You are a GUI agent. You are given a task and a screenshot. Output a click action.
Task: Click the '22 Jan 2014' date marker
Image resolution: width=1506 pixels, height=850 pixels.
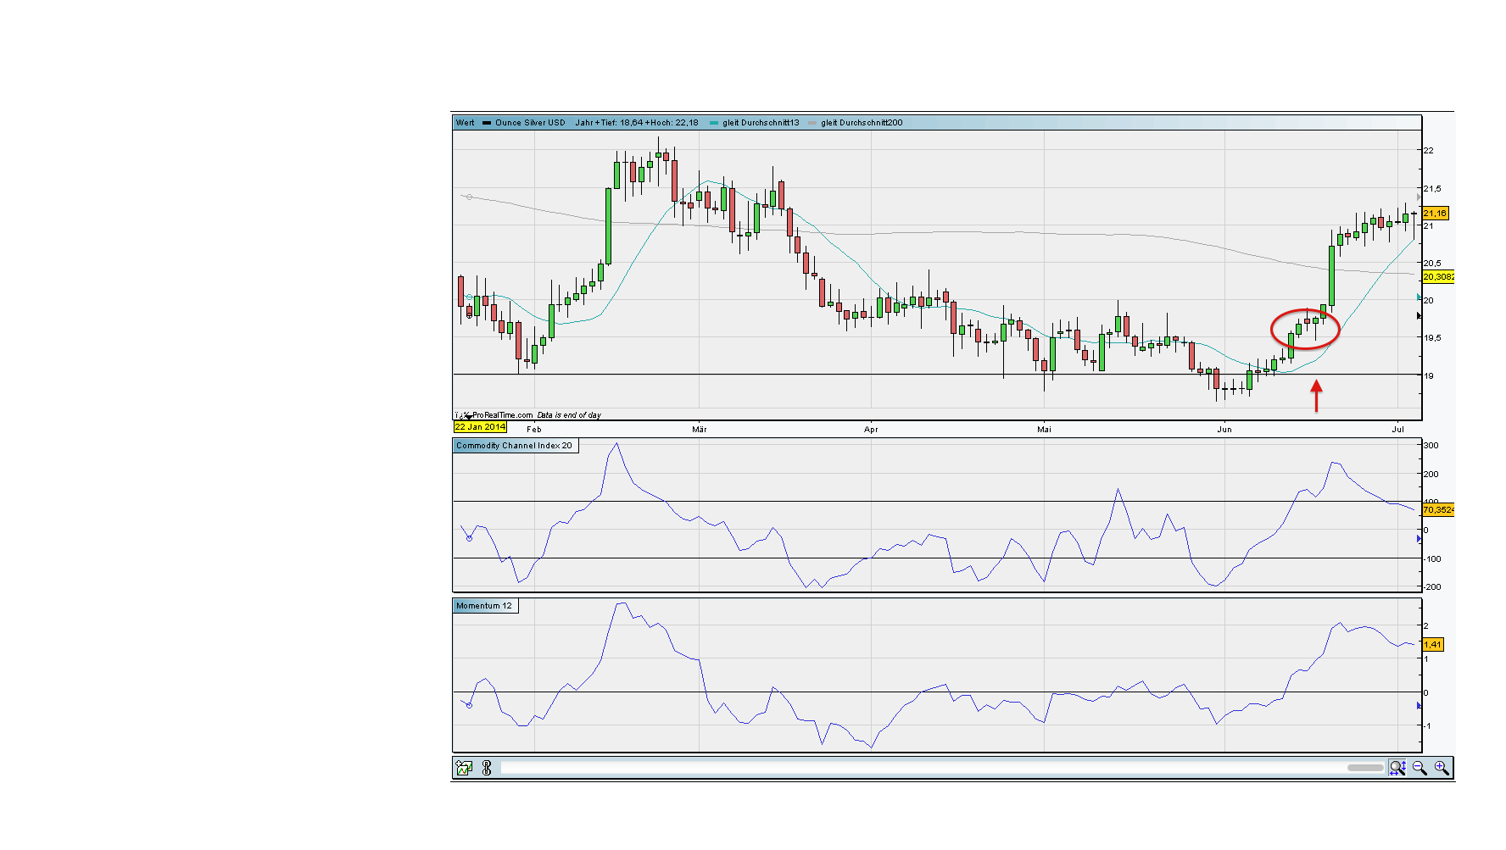(480, 427)
